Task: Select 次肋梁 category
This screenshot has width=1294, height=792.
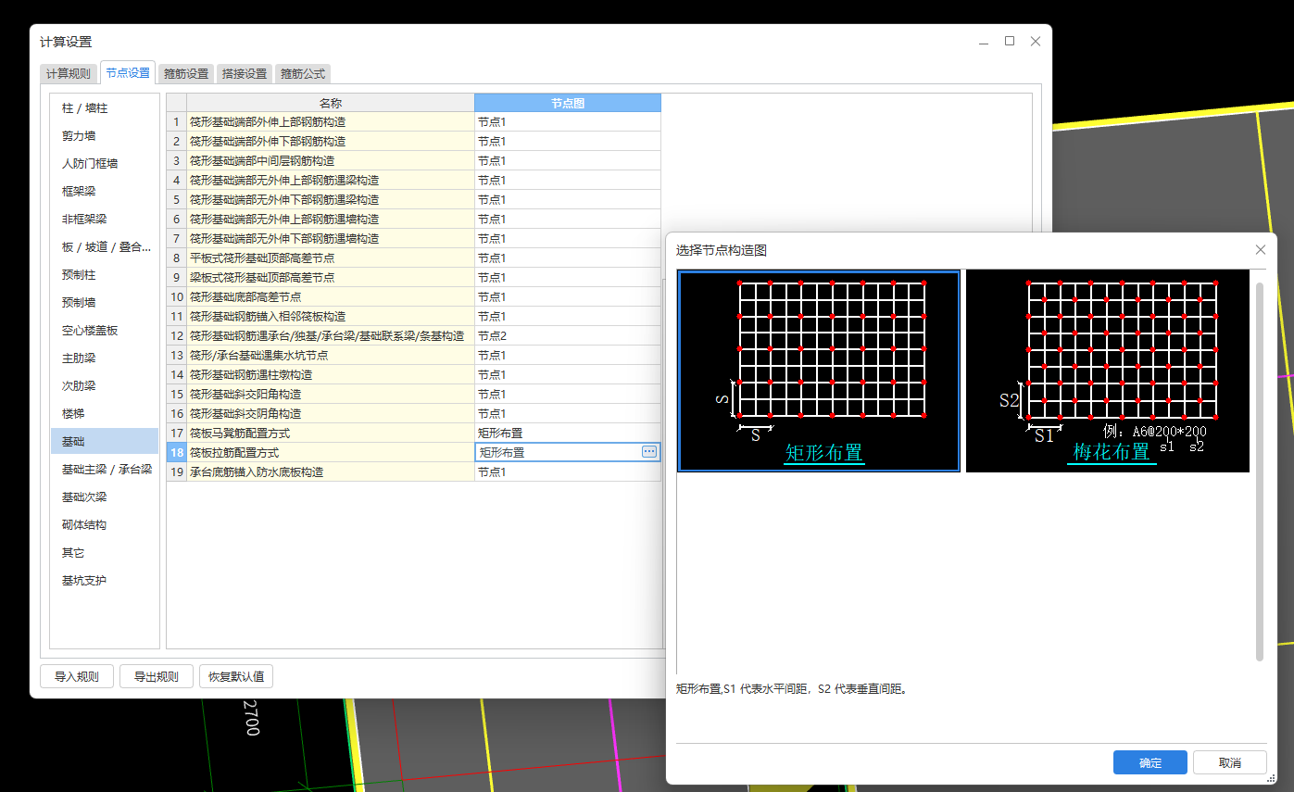Action: tap(105, 386)
